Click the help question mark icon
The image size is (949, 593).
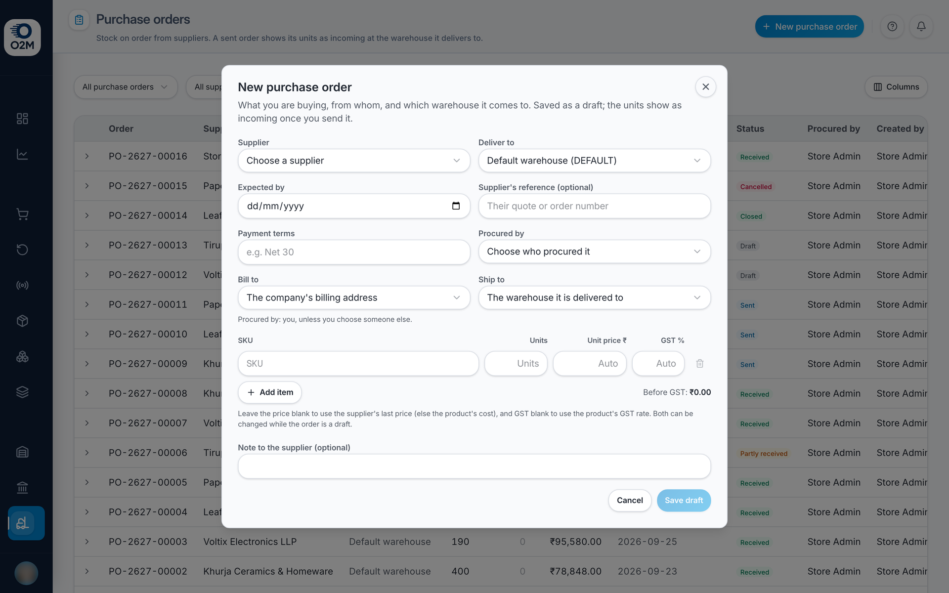click(892, 27)
